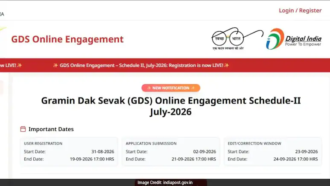The height and width of the screenshot is (186, 330).
Task: Click user registration start date 31-08-2026
Action: tap(103, 152)
